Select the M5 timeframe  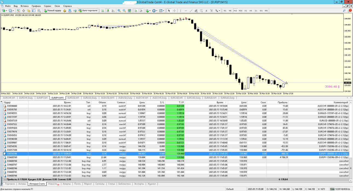click(230, 11)
